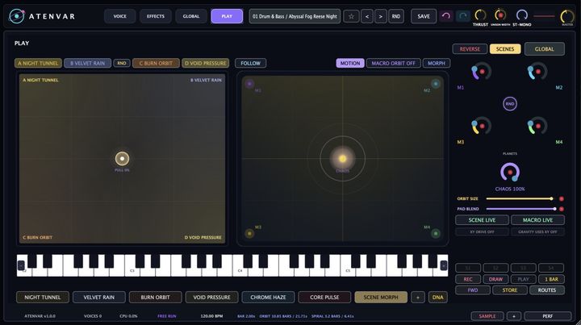Toggle the MORPH button
The height and width of the screenshot is (325, 581).
tap(437, 63)
